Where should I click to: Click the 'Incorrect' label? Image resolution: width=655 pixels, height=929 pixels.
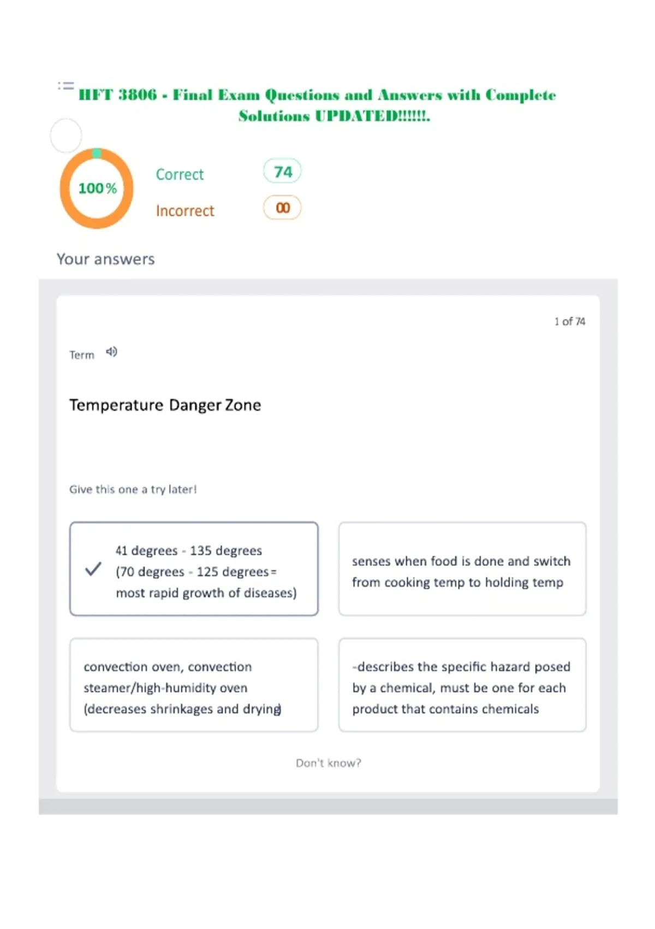[x=185, y=211]
